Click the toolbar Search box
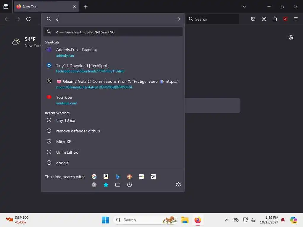This screenshot has width=303, height=227. (x=212, y=19)
